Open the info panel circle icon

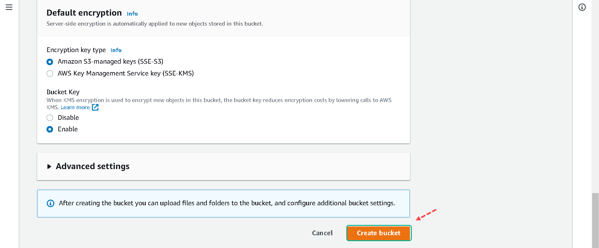582,7
